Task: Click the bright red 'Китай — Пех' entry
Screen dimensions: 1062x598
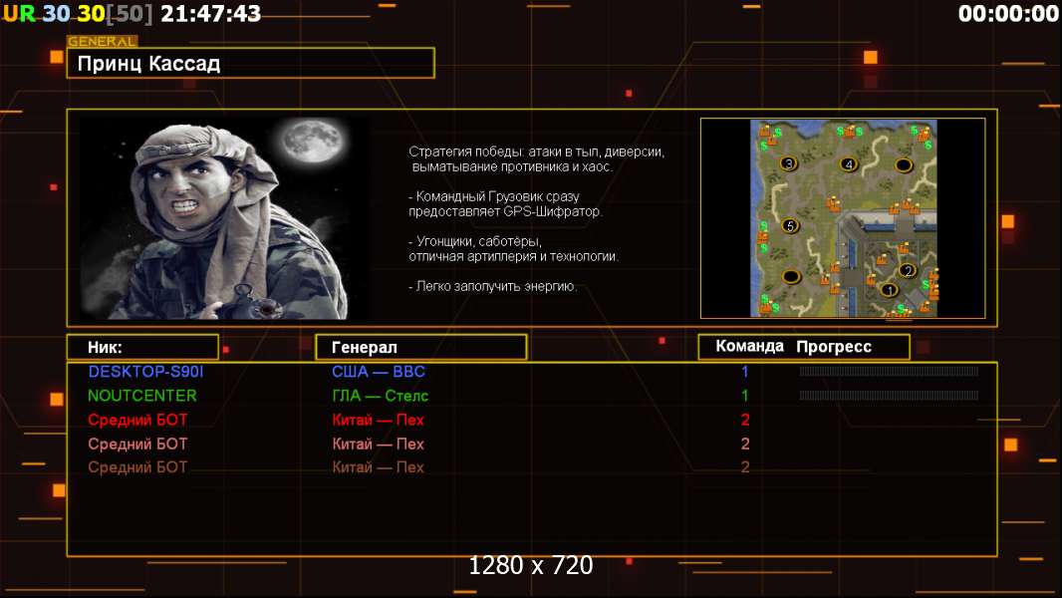Action: 378,420
